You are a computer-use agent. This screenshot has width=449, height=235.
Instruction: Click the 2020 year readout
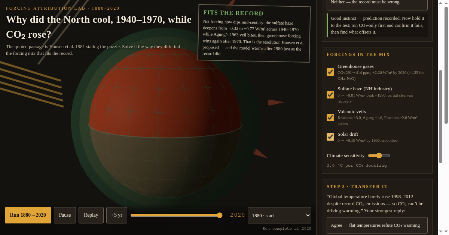238,215
